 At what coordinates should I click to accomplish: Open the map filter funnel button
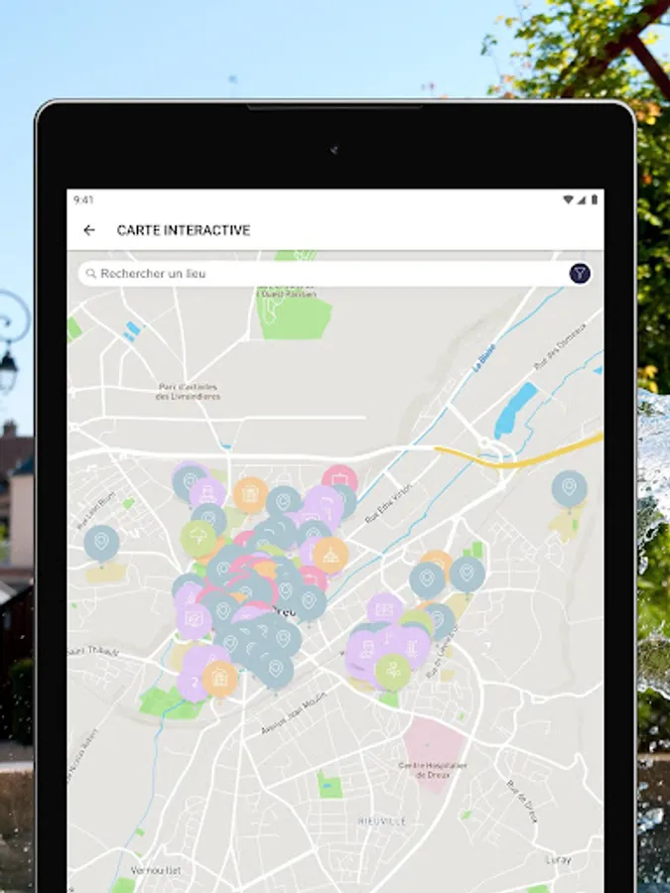[x=580, y=274]
